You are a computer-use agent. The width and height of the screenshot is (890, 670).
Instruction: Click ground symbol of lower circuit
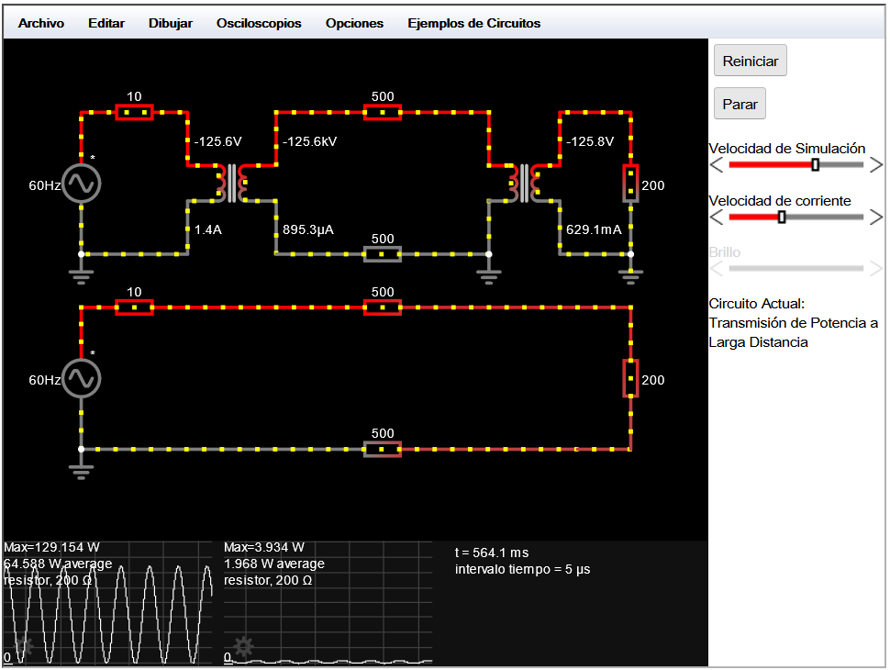(x=81, y=472)
